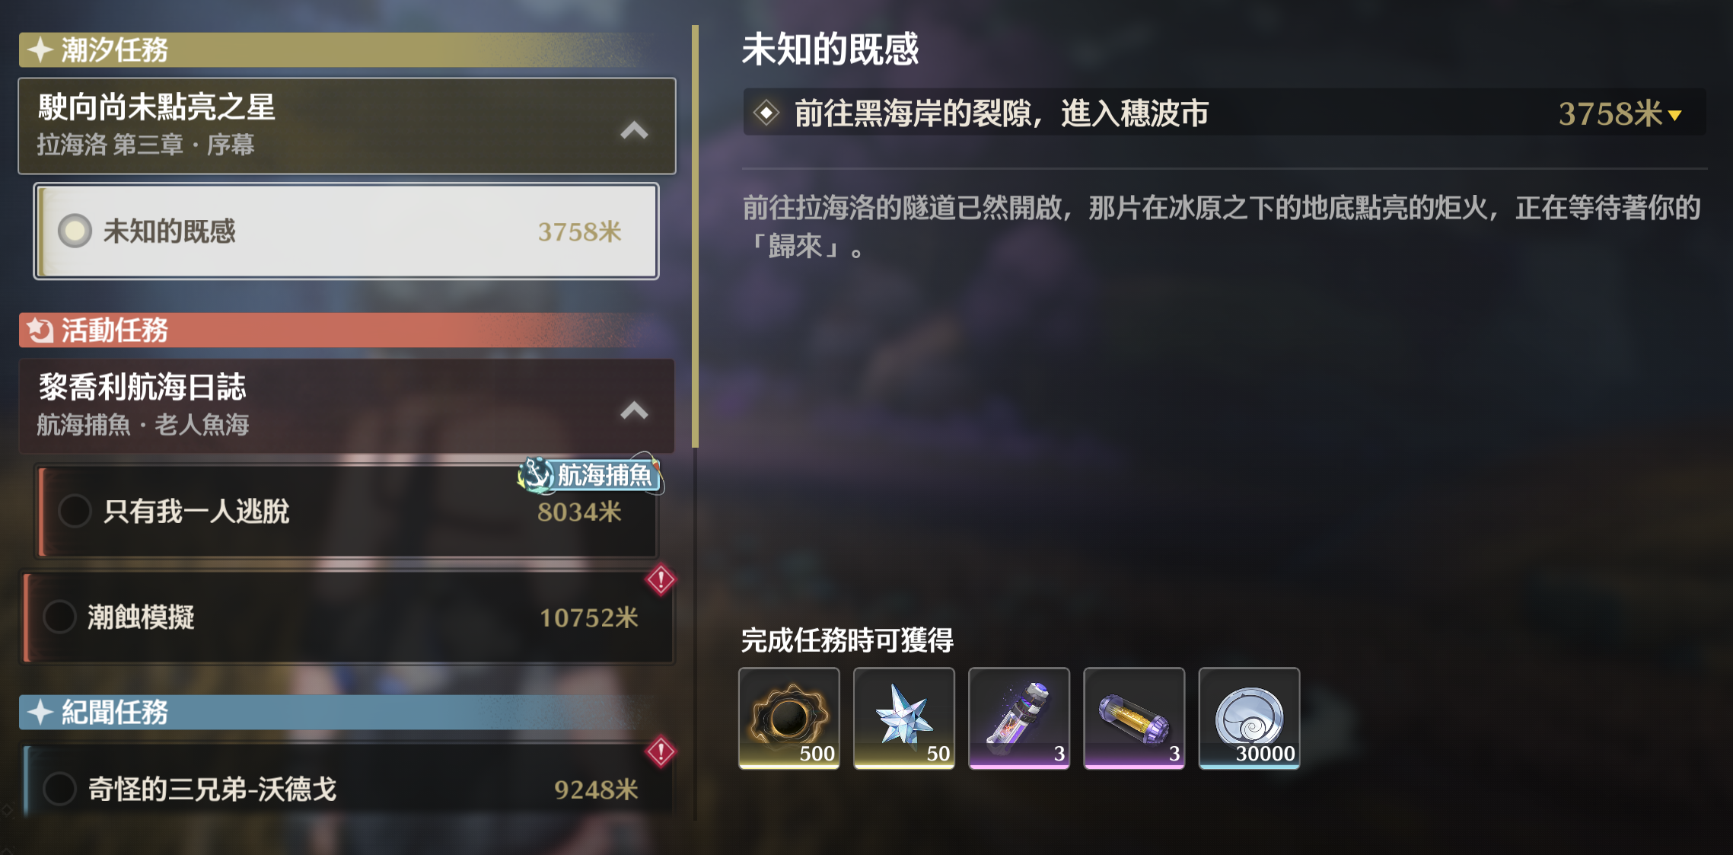Toggle tracking circle for 潮蝕模擬 quest
This screenshot has width=1733, height=855.
(x=59, y=617)
